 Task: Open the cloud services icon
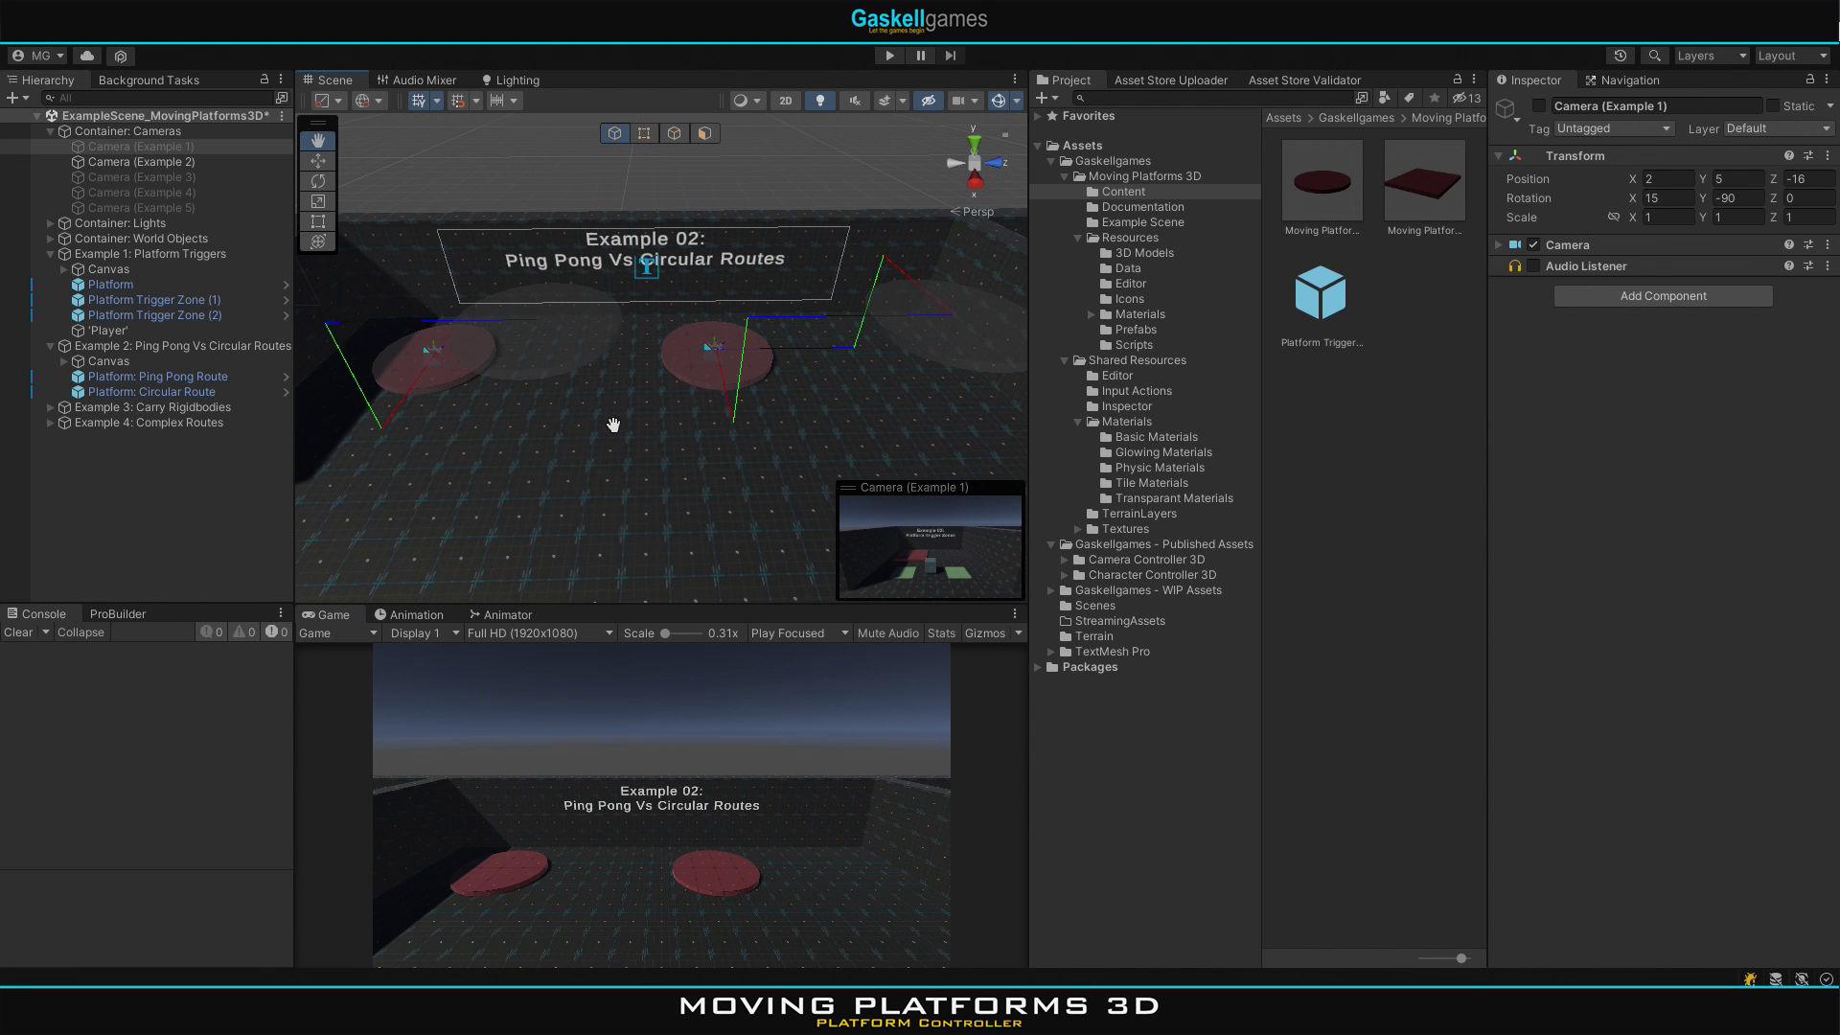(87, 56)
